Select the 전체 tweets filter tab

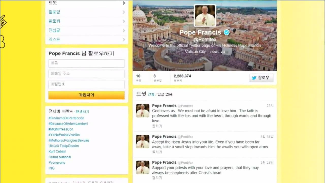[x=151, y=94]
